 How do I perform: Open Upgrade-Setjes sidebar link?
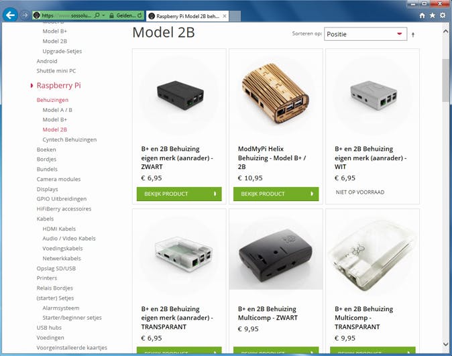pyautogui.click(x=62, y=52)
